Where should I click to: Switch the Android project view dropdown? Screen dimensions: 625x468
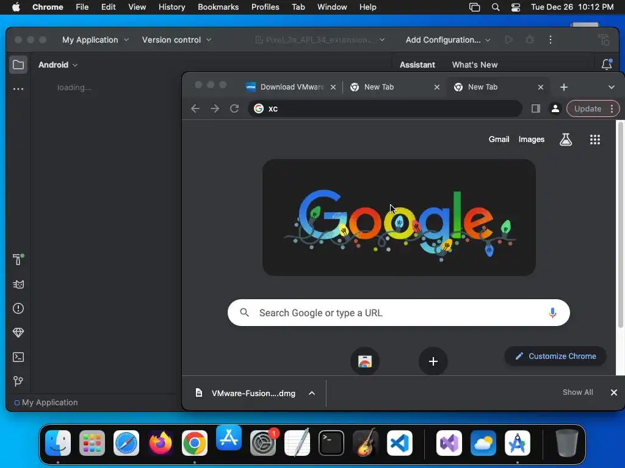coord(58,65)
